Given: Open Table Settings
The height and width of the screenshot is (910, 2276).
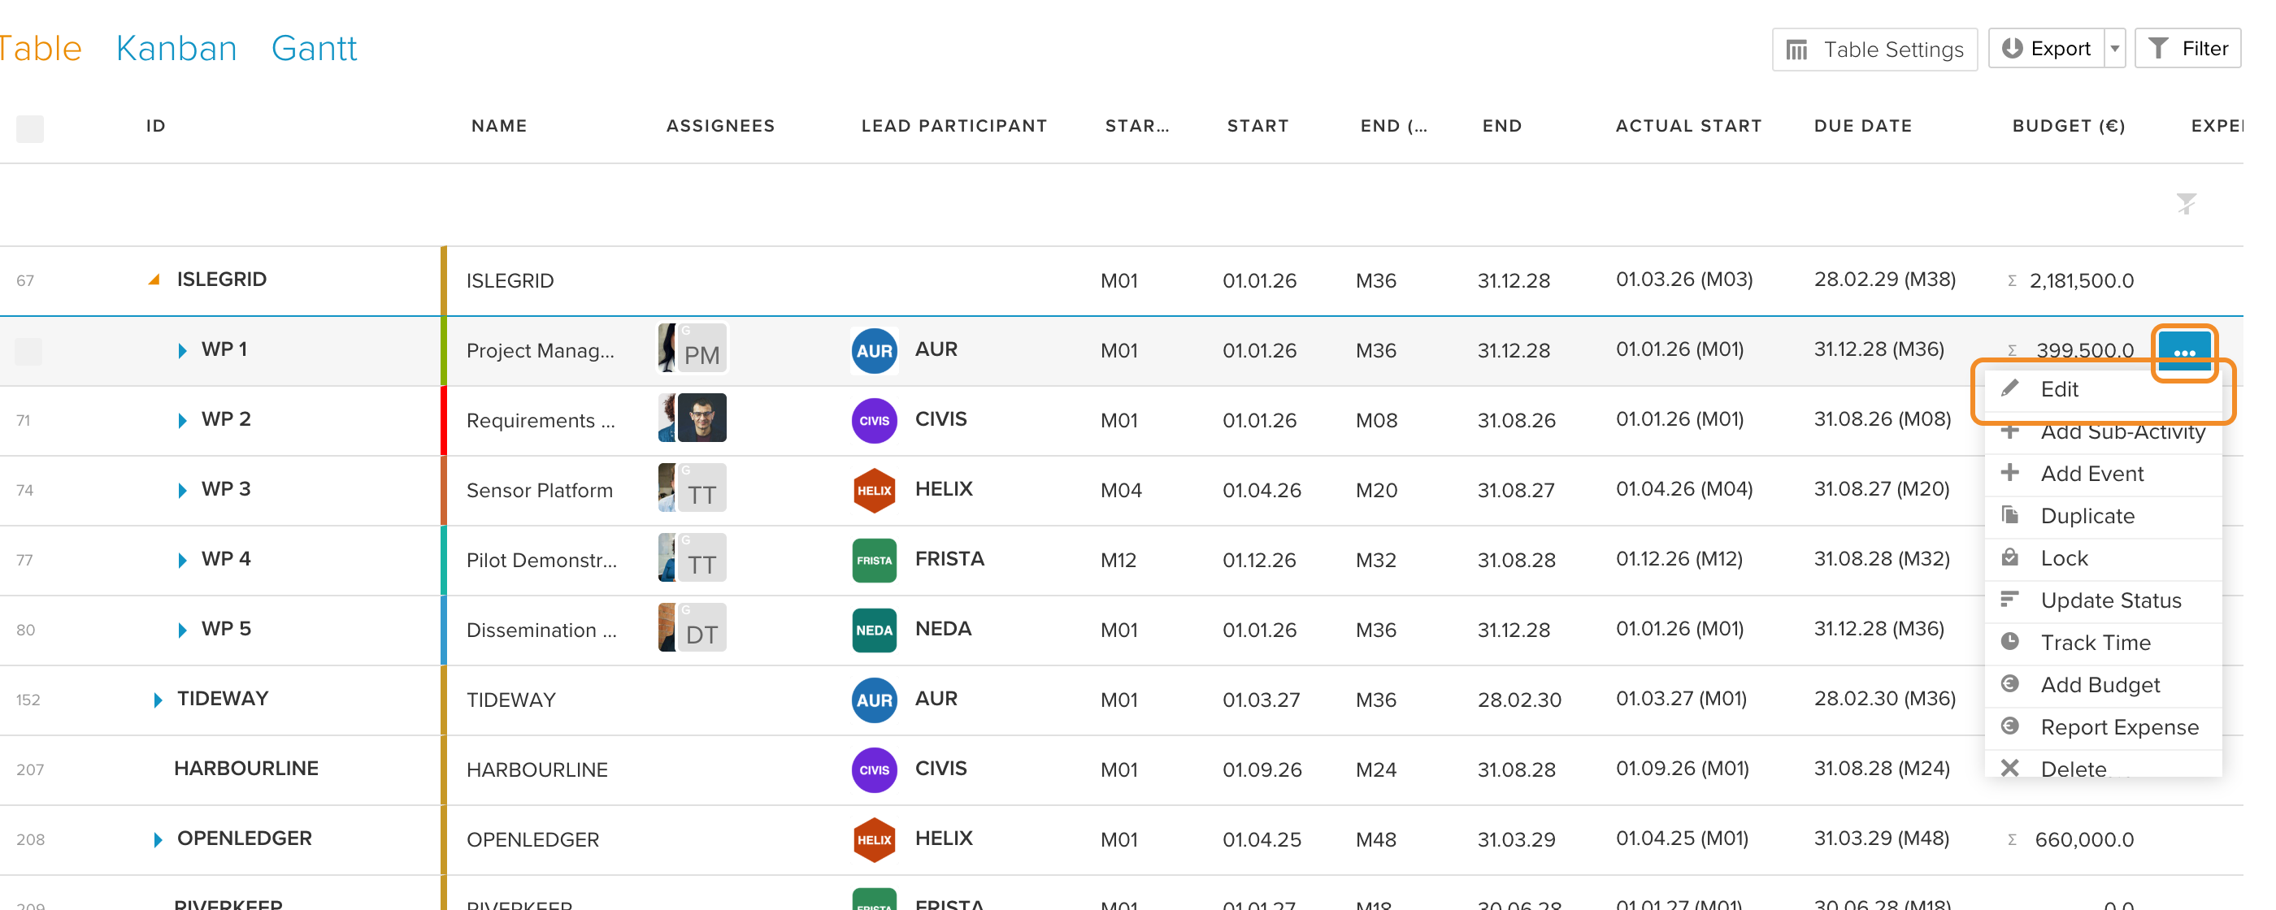Looking at the screenshot, I should pos(1874,50).
